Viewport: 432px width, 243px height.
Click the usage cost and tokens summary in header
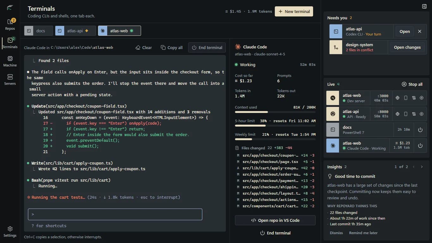click(249, 11)
